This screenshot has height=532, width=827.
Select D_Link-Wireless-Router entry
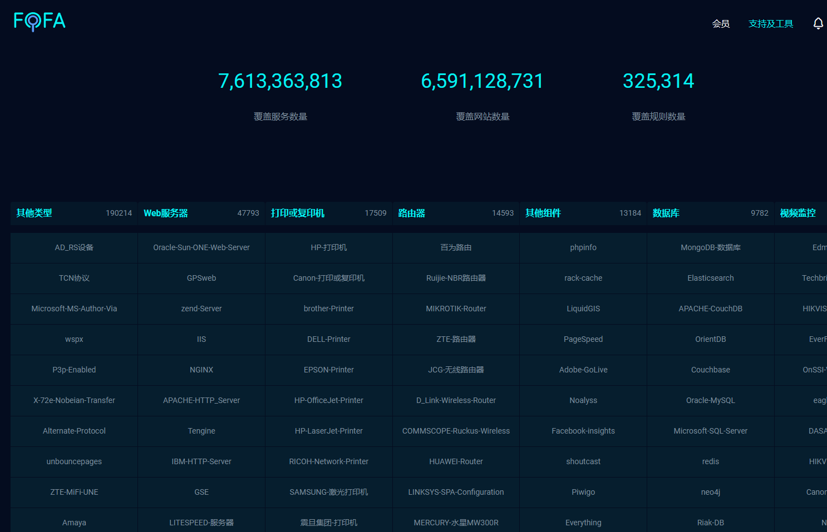click(x=456, y=400)
